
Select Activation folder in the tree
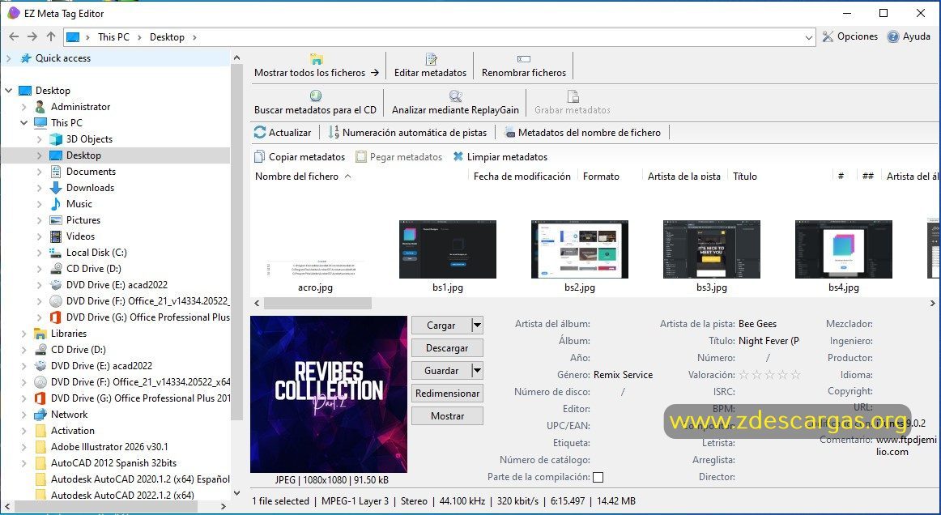pos(73,431)
